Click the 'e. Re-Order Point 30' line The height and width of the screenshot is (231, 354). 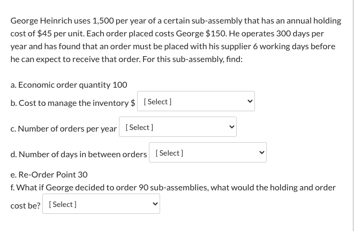pos(49,175)
